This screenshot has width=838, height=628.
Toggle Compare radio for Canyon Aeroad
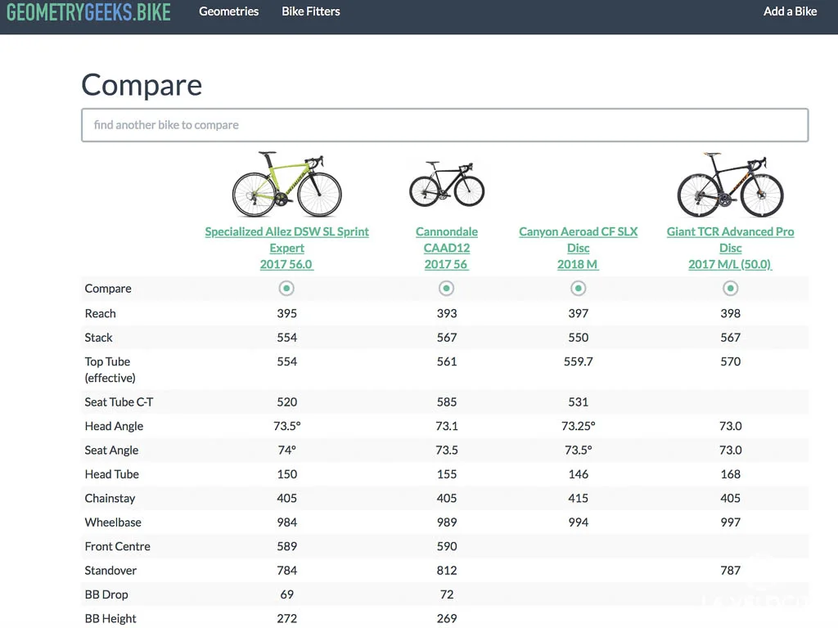click(x=578, y=289)
